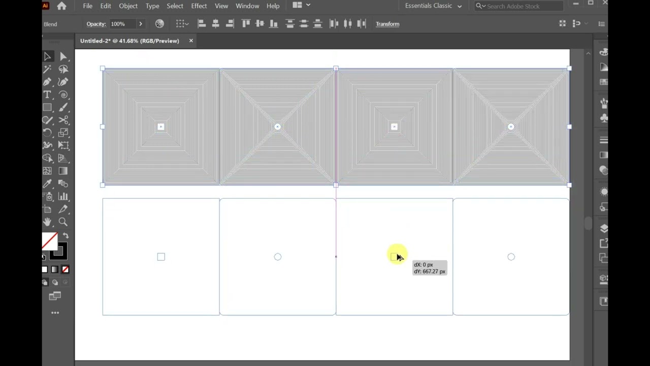This screenshot has height=366, width=650.
Task: Open Edit Toolbar three dots
Action: tap(55, 313)
